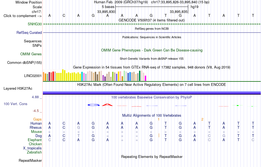Click the Window Position label
The image size is (261, 167).
pyautogui.click(x=29, y=2)
